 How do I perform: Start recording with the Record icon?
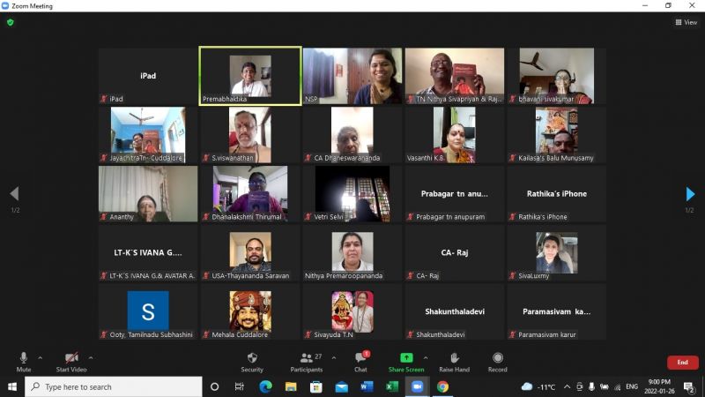click(498, 358)
